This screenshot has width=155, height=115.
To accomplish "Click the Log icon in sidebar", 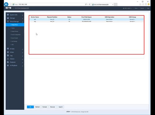I will [x=8, y=55].
